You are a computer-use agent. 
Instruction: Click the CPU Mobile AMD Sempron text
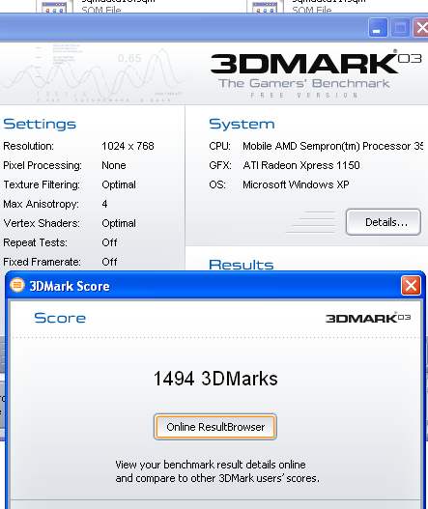pyautogui.click(x=333, y=146)
